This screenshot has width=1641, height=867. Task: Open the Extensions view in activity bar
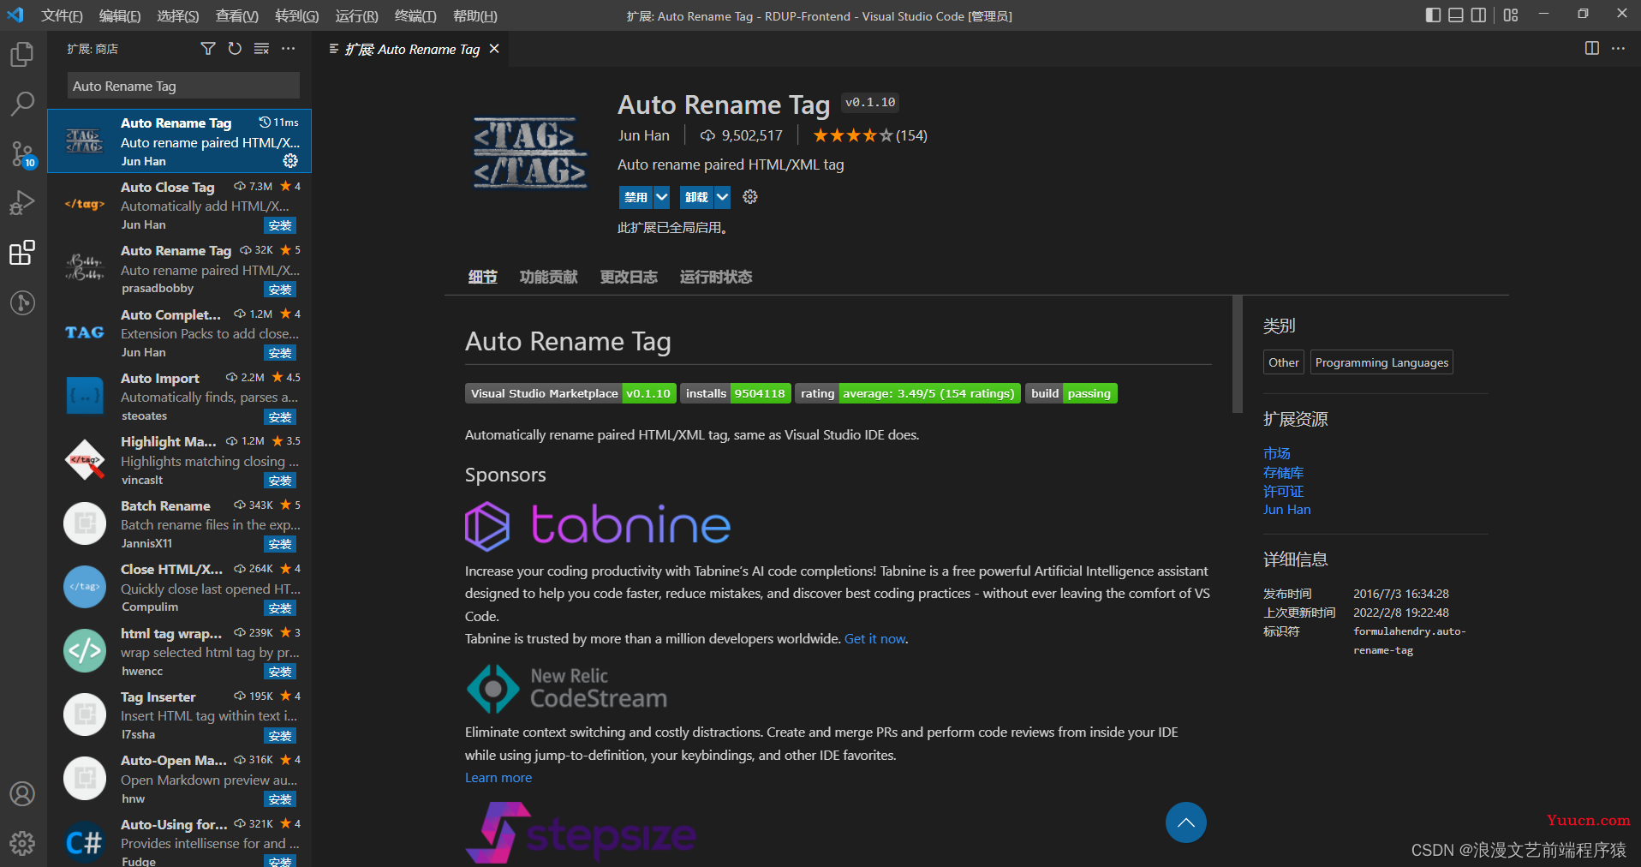pyautogui.click(x=22, y=253)
